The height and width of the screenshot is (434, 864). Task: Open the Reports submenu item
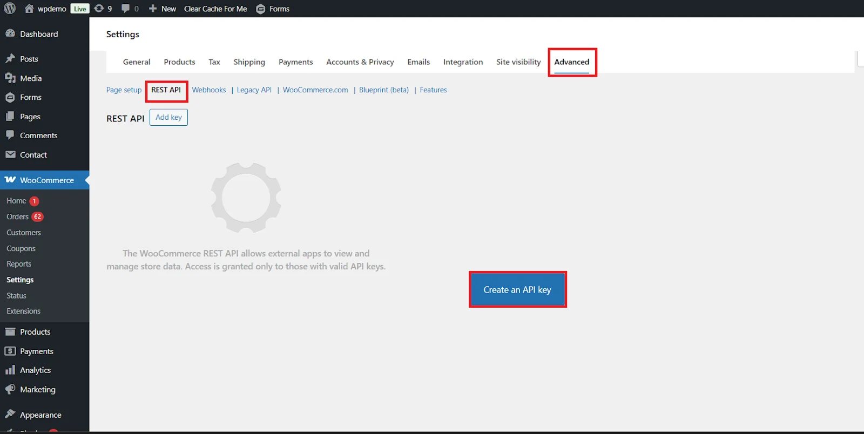pyautogui.click(x=19, y=264)
